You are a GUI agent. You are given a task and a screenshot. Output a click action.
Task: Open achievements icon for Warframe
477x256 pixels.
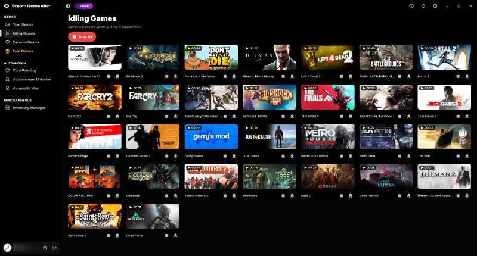click(x=292, y=196)
